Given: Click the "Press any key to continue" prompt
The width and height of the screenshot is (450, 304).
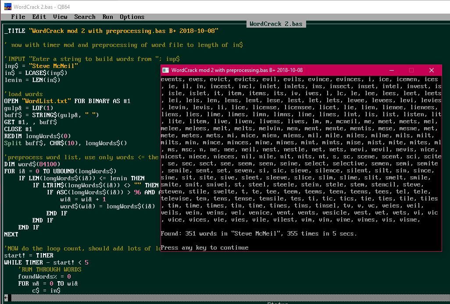Looking at the screenshot, I should click(204, 248).
